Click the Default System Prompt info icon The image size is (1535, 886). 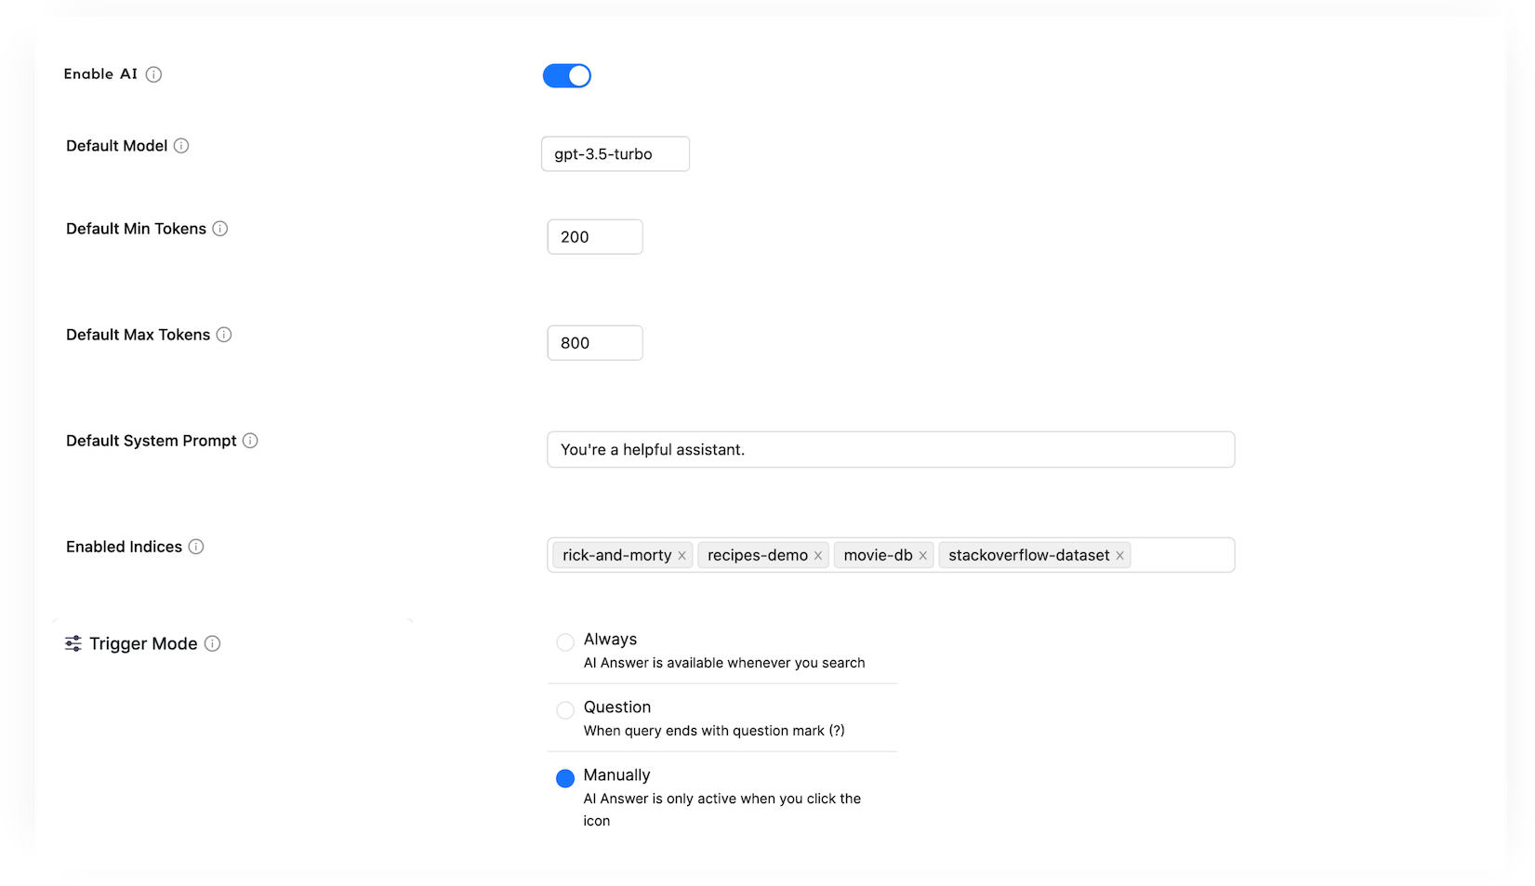pos(249,441)
